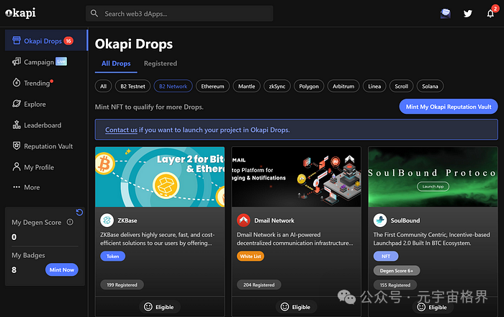Filter drops by Ethereum

[x=212, y=86]
